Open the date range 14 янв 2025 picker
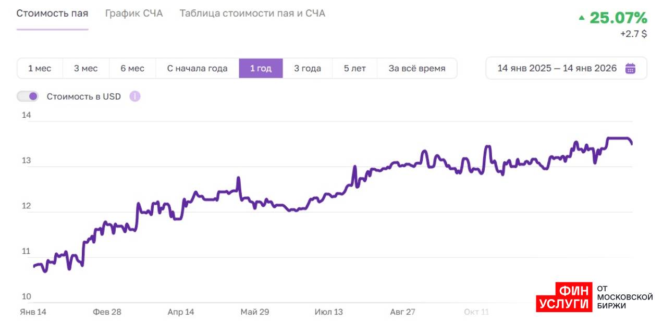The width and height of the screenshot is (663, 323). 557,68
